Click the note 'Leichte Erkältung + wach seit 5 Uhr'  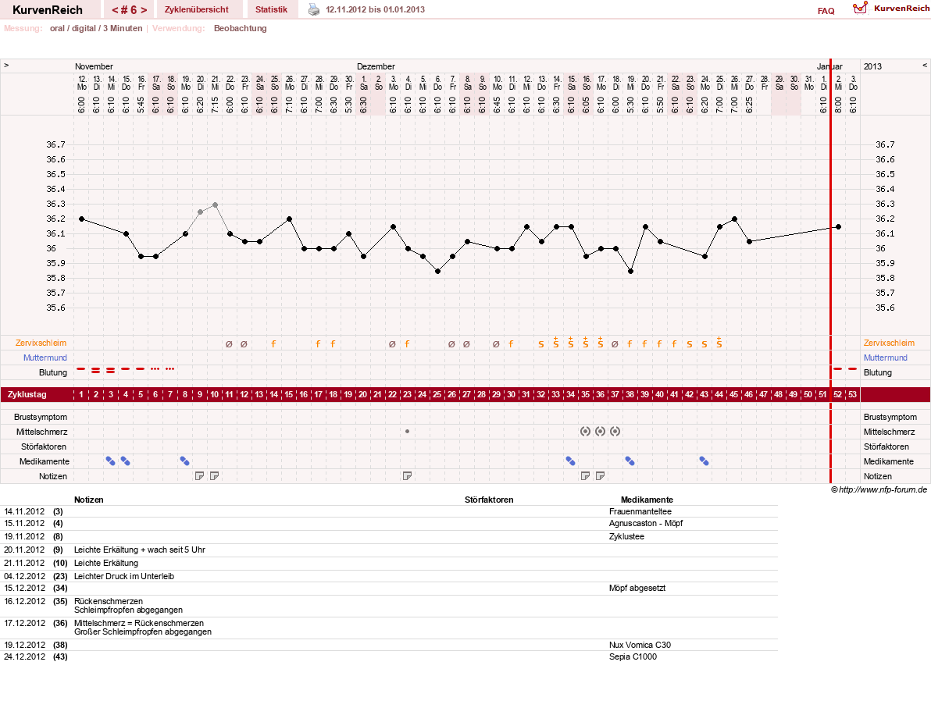click(140, 550)
